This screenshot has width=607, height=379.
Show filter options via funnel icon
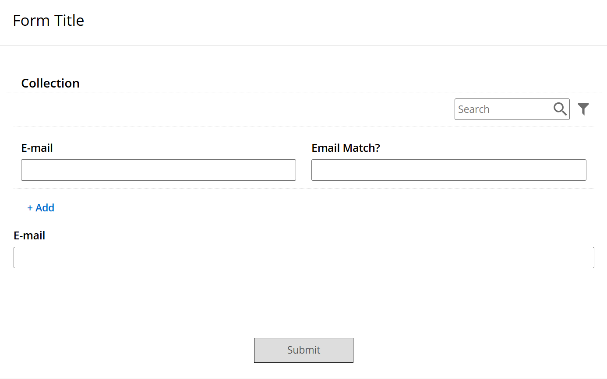coord(583,109)
